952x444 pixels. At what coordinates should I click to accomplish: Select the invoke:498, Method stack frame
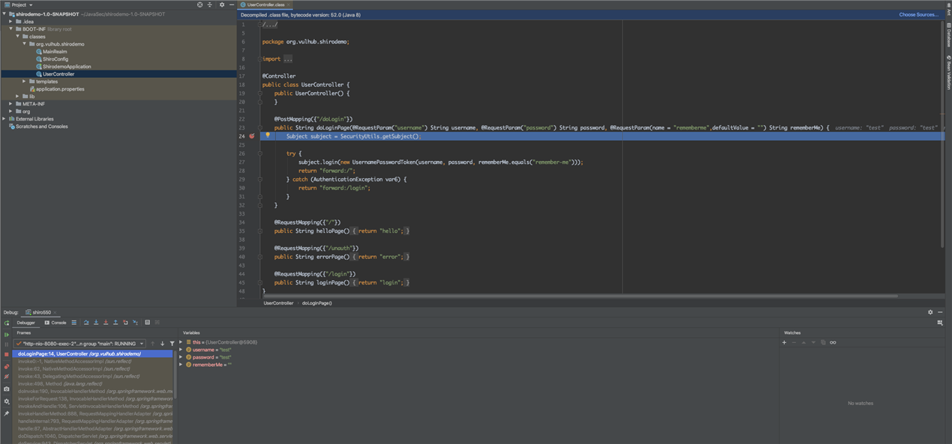click(x=92, y=383)
